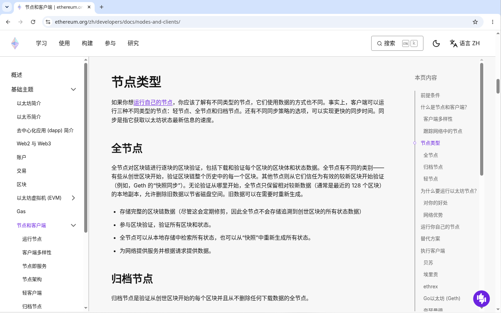Open 概述 in left sidebar
The height and width of the screenshot is (313, 501).
point(17,75)
